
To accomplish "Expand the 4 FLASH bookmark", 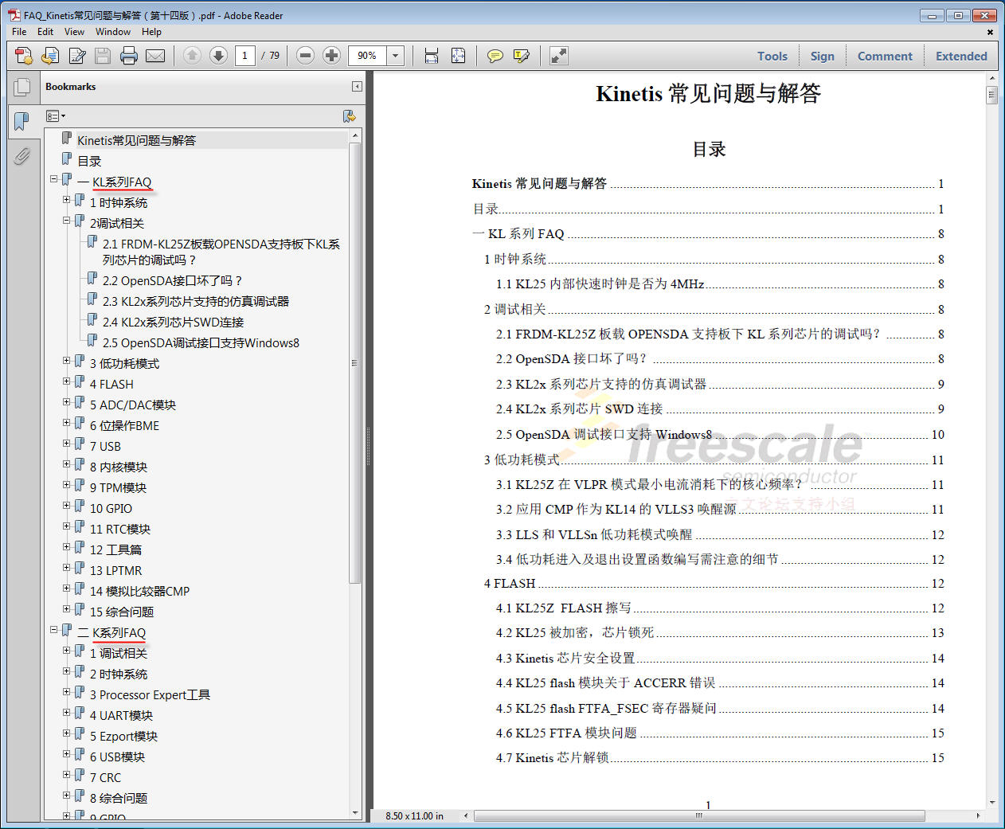I will (67, 381).
